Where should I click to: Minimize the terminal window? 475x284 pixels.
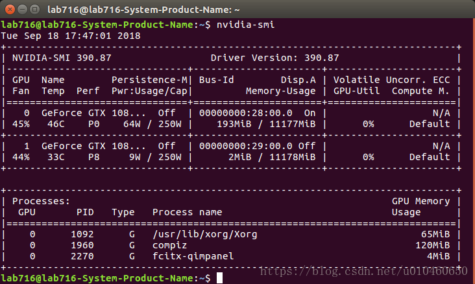coord(23,9)
